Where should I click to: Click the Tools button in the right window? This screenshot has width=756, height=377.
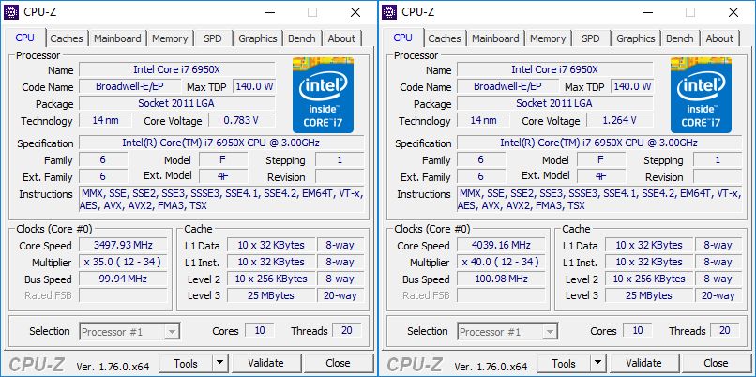click(564, 363)
